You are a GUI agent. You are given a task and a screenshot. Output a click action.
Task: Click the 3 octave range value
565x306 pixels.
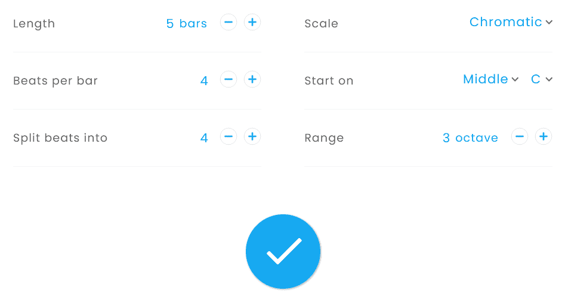click(x=470, y=138)
